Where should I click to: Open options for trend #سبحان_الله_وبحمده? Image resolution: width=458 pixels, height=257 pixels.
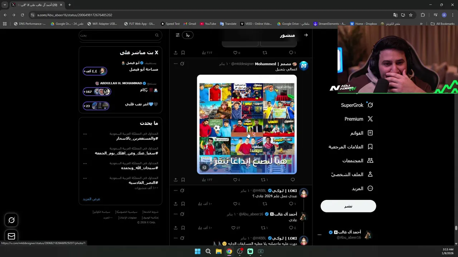pos(85,163)
